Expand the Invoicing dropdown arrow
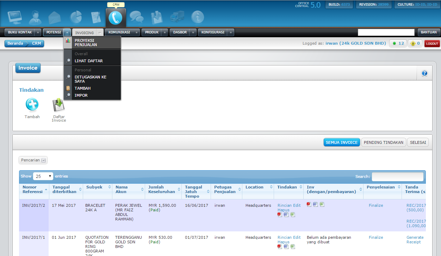 click(100, 33)
